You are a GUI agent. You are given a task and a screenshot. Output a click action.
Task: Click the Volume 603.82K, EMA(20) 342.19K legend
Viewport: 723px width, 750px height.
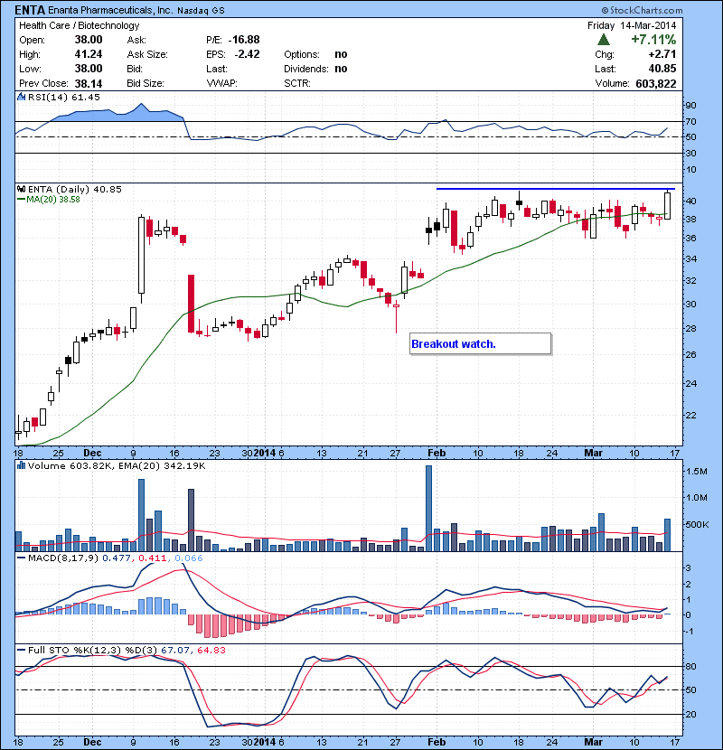pos(117,466)
